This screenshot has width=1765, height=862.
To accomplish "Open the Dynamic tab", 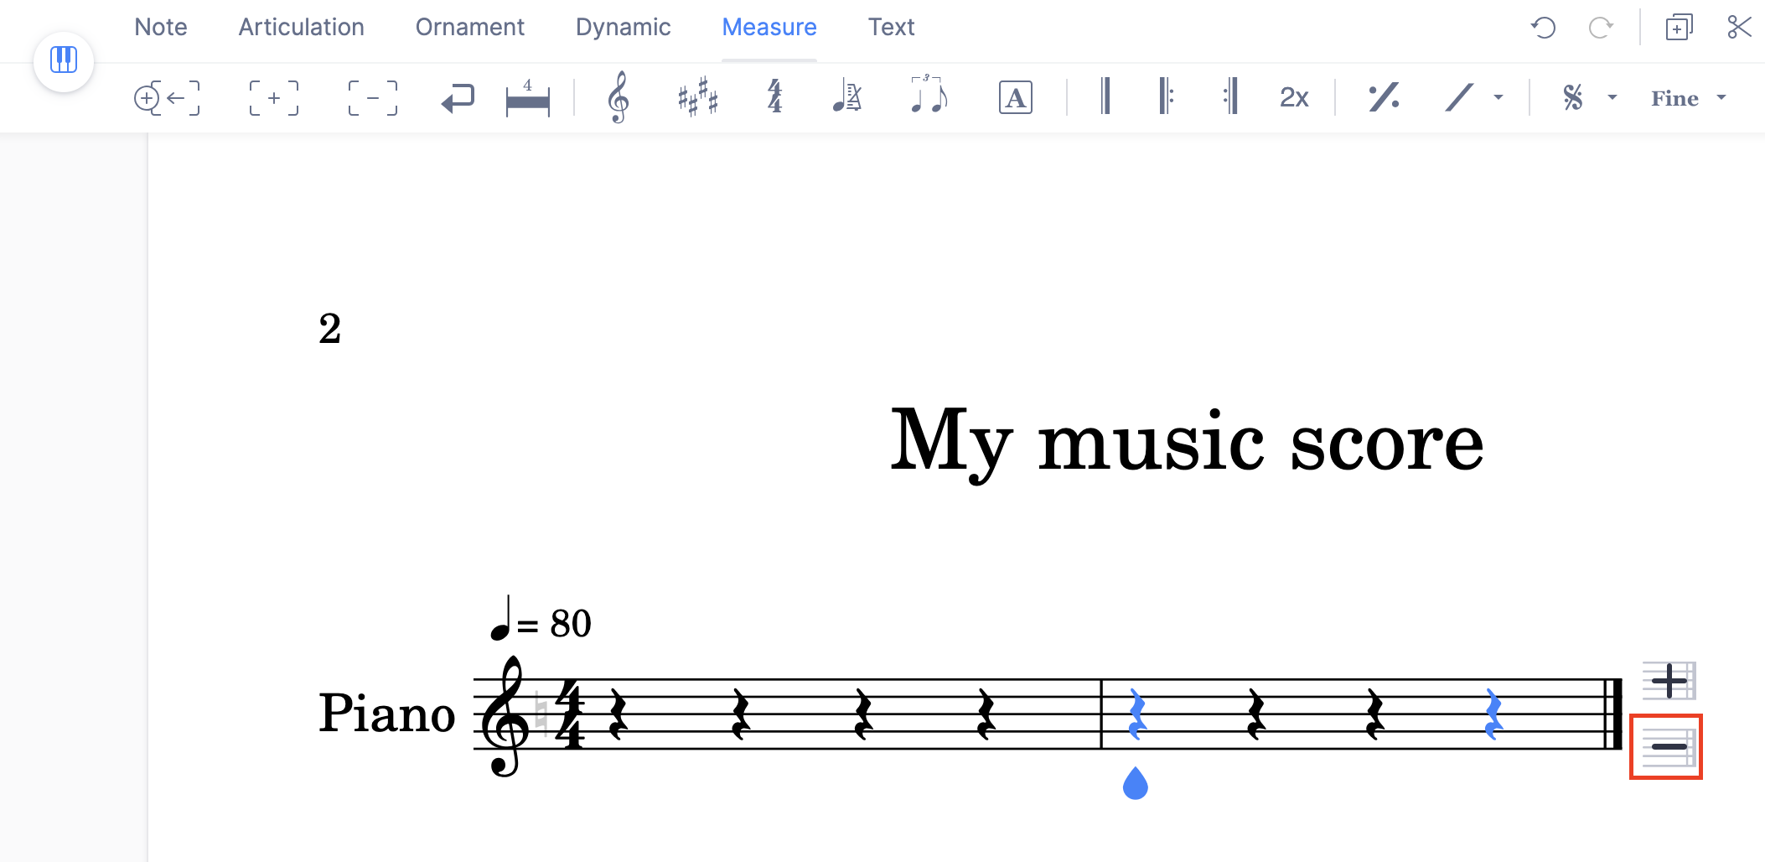I will pos(624,27).
